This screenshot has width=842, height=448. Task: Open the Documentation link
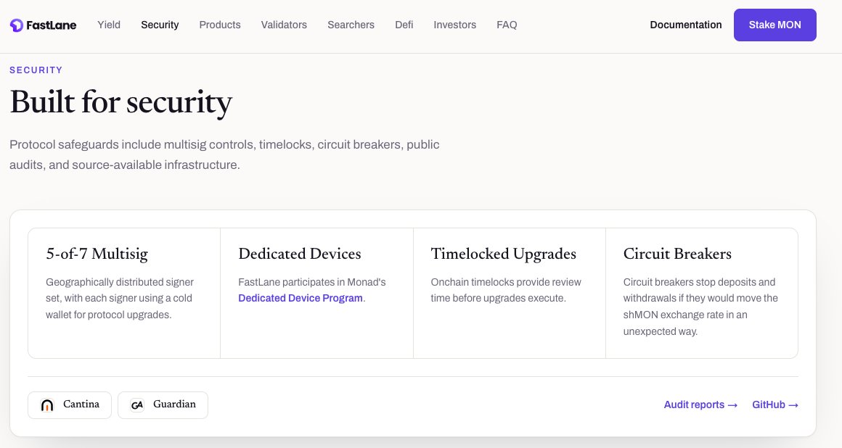click(x=686, y=25)
